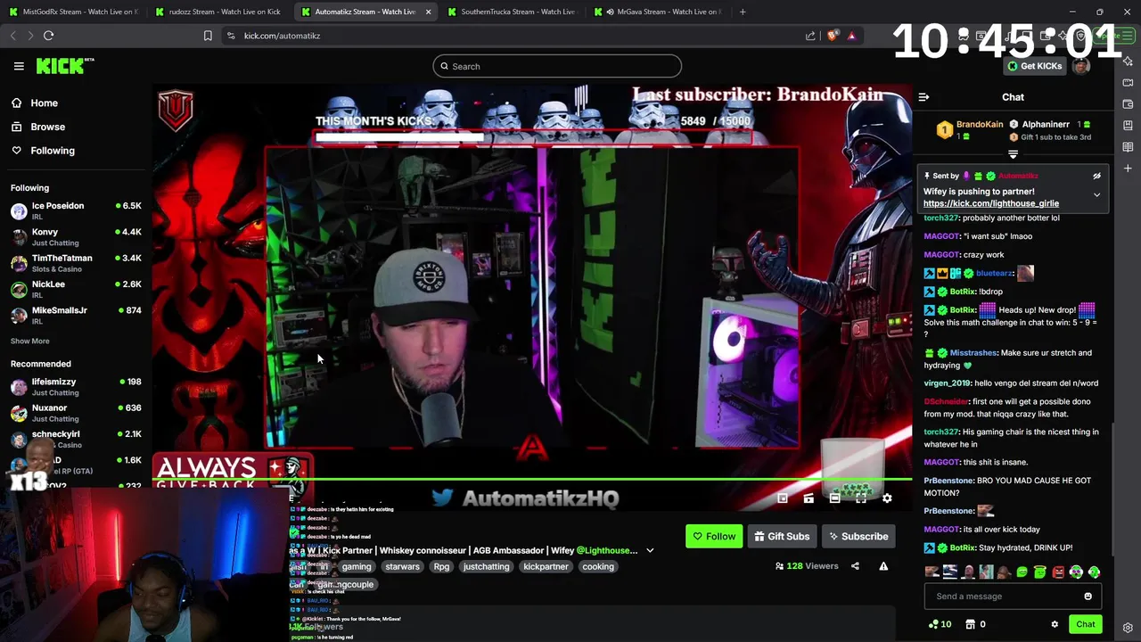Switch to SouthernTrucka Stream tab
This screenshot has width=1141, height=642.
(511, 12)
